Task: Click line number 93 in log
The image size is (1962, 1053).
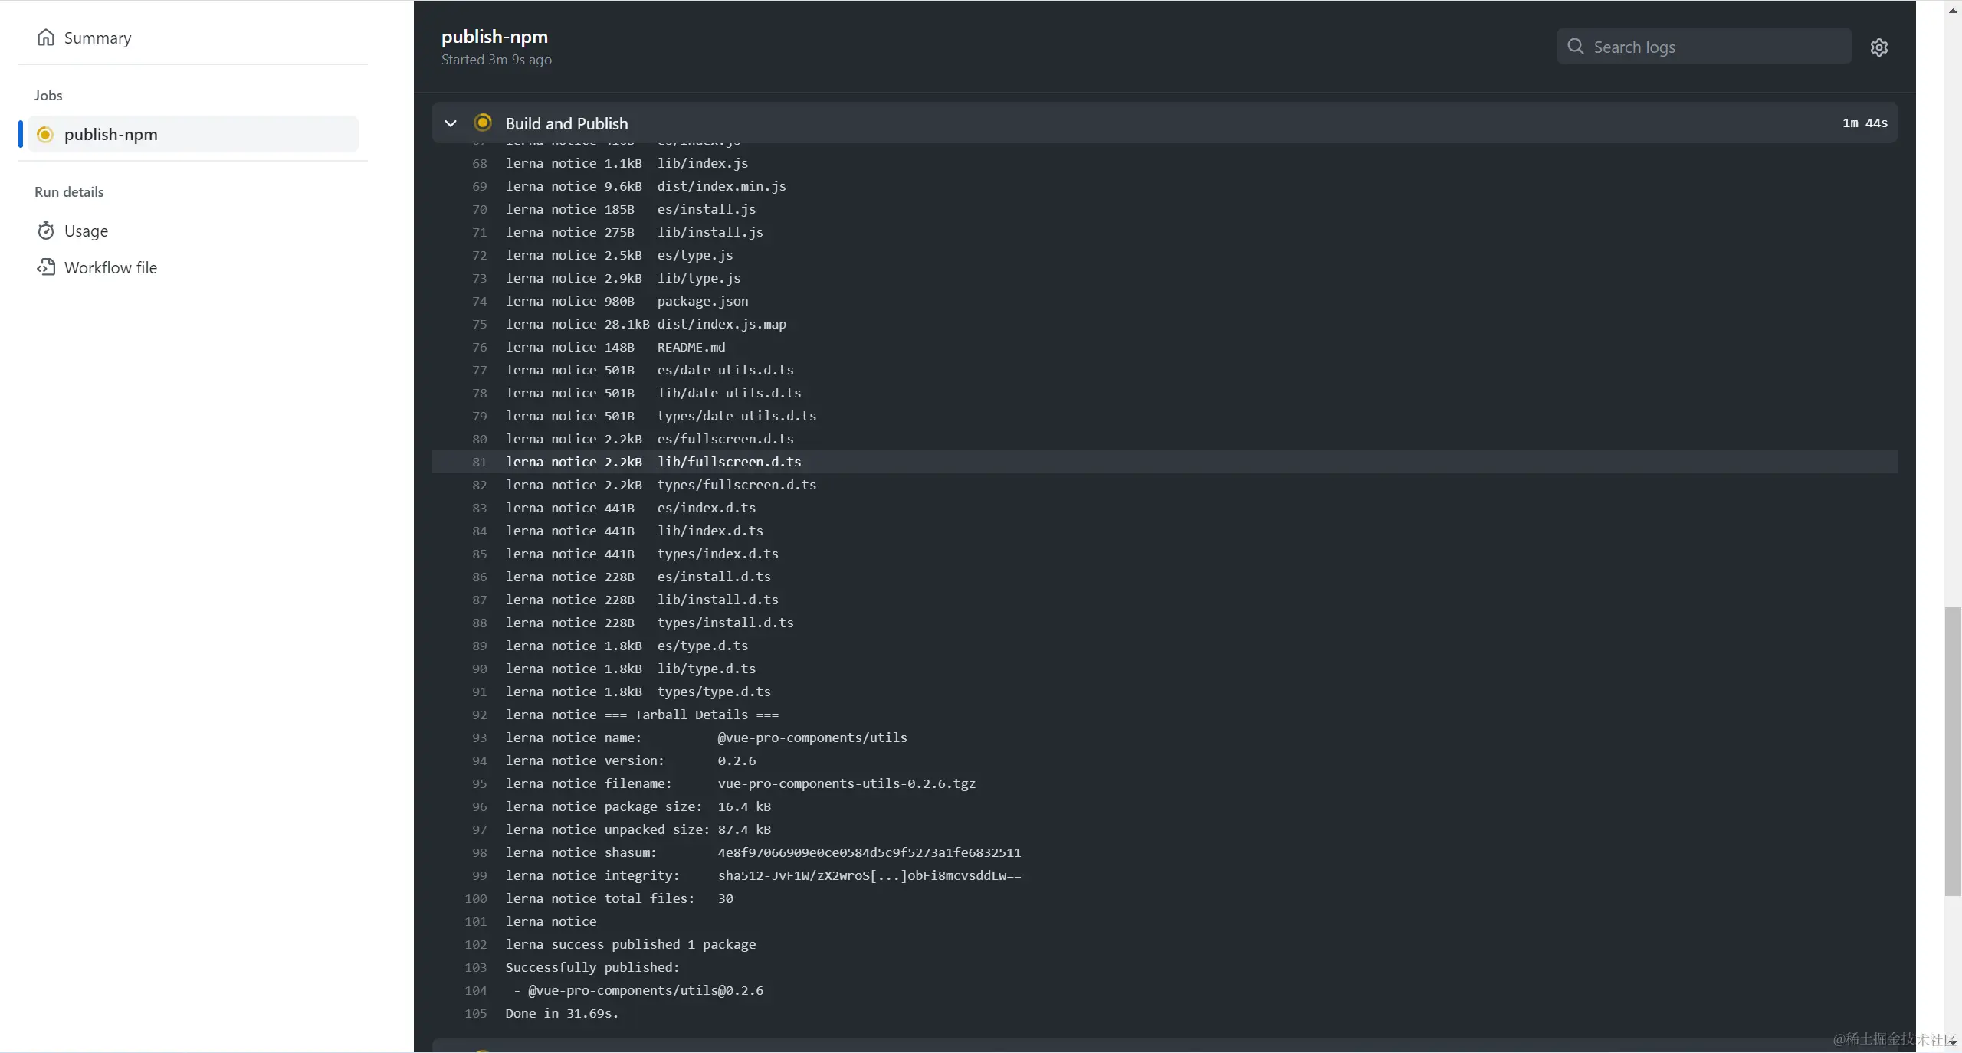Action: [479, 737]
